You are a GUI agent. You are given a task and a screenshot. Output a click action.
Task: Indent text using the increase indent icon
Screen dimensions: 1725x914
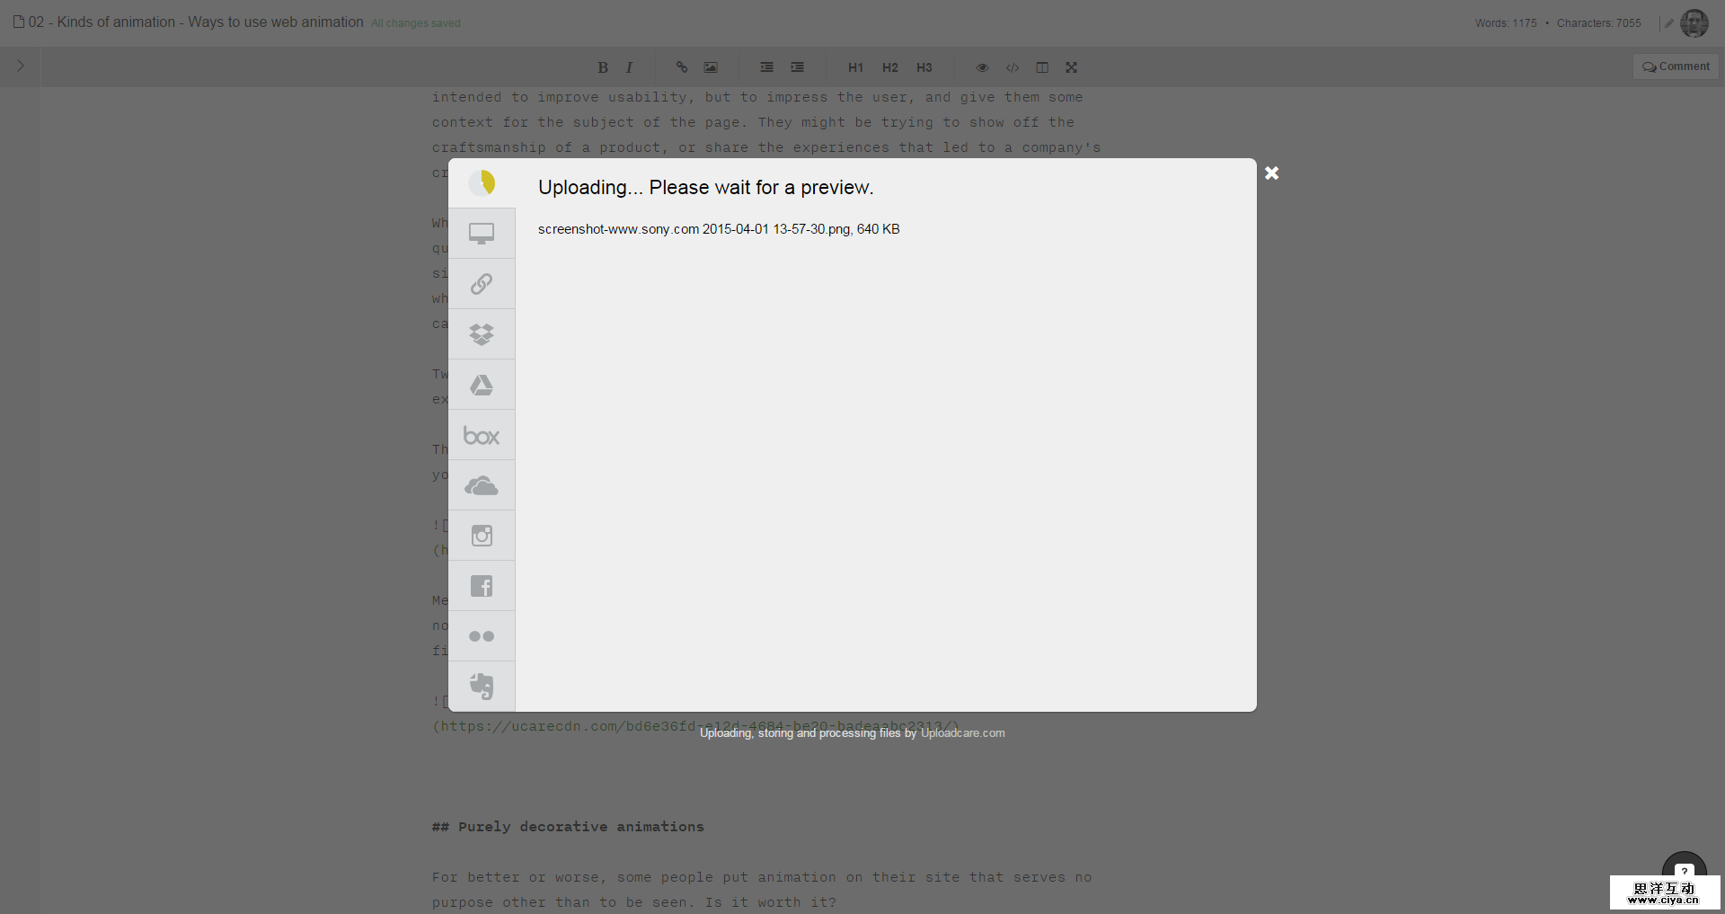tap(797, 67)
